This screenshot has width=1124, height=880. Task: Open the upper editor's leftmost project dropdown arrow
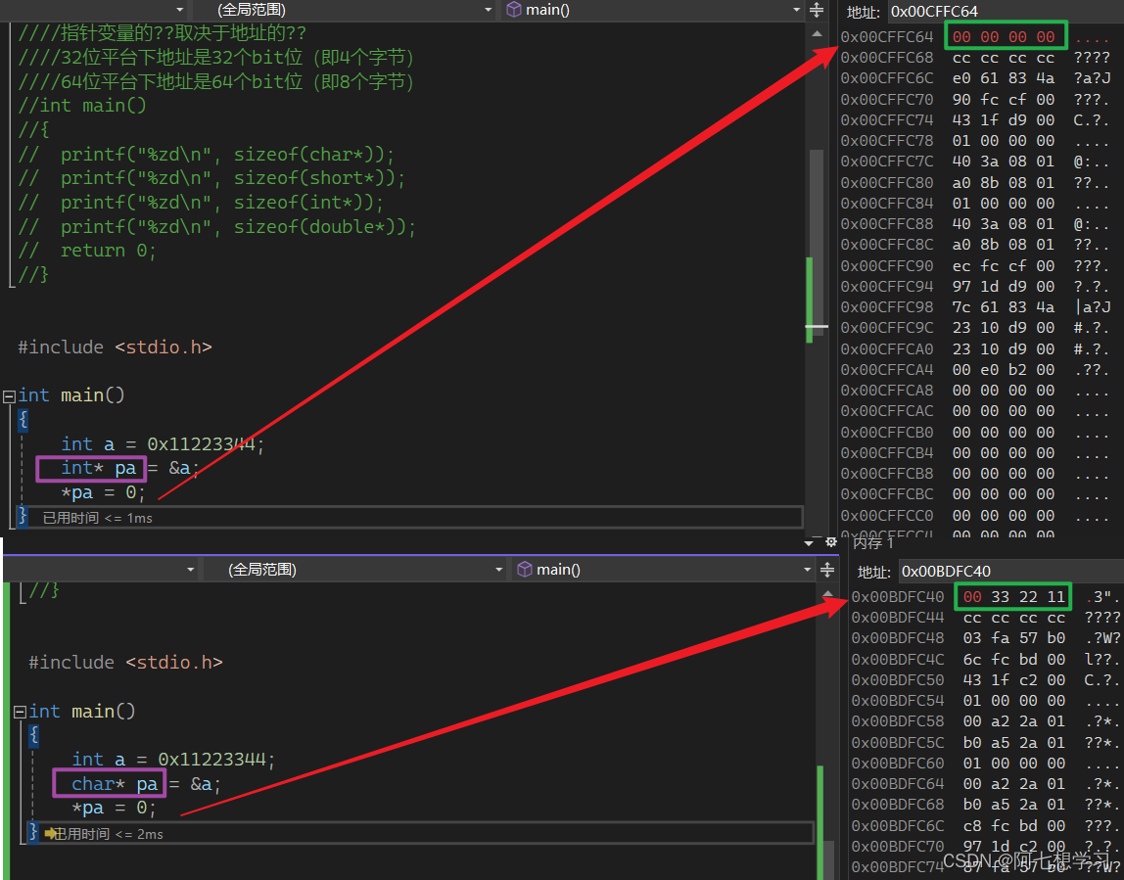180,10
